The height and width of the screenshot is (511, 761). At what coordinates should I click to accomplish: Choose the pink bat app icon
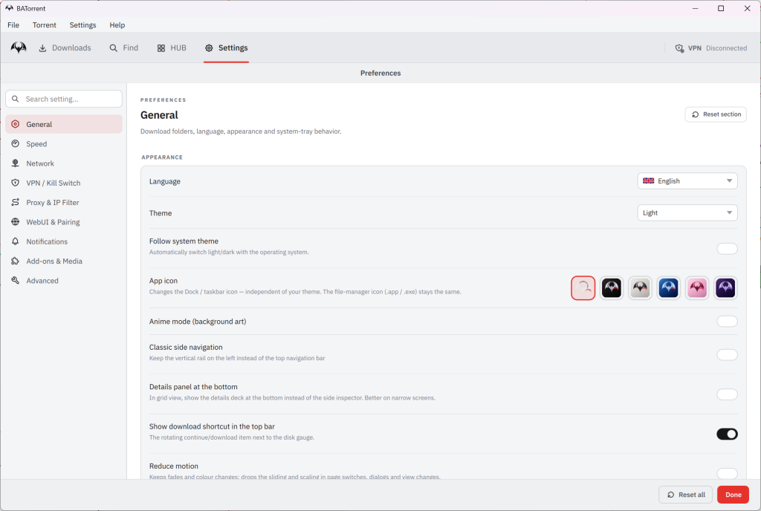(697, 288)
